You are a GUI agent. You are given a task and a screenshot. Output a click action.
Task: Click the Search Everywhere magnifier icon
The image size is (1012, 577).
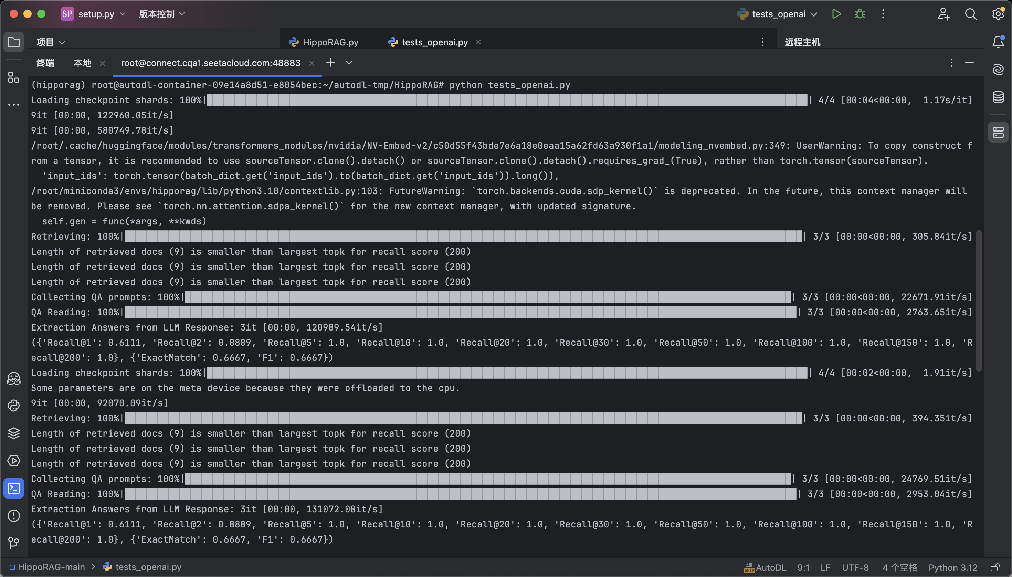coord(970,14)
